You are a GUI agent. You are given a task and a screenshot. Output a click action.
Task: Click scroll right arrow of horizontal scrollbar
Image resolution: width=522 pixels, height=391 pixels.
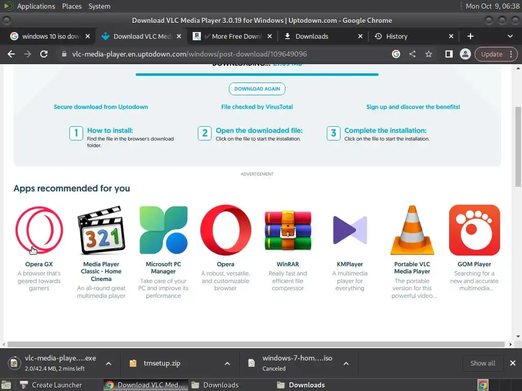coord(510,345)
